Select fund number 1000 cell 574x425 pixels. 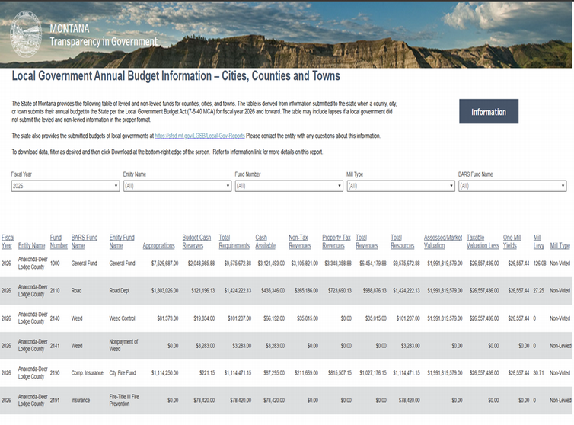pos(55,263)
